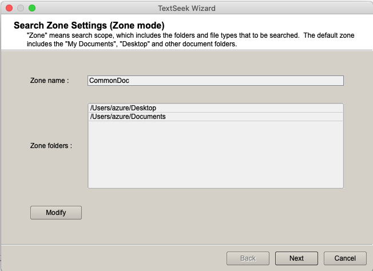Focus the Zone name input field

point(215,81)
